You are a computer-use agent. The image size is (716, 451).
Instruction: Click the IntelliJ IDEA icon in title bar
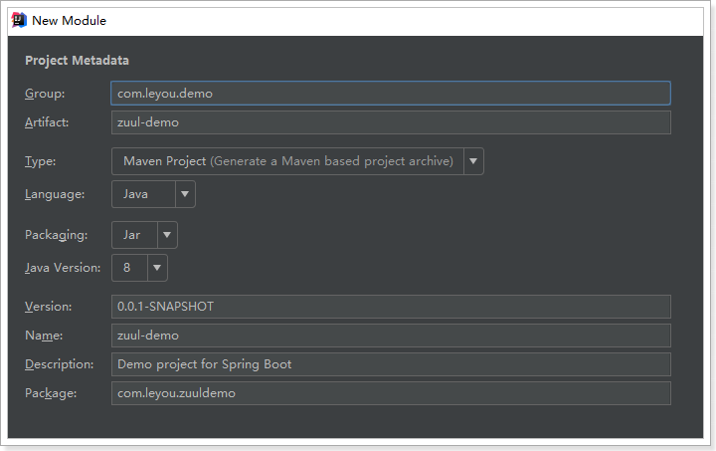tap(19, 20)
